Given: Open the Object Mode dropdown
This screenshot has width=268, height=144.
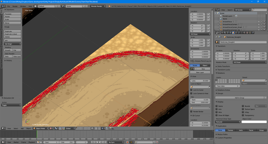Looking at the screenshot, I should tap(41, 128).
